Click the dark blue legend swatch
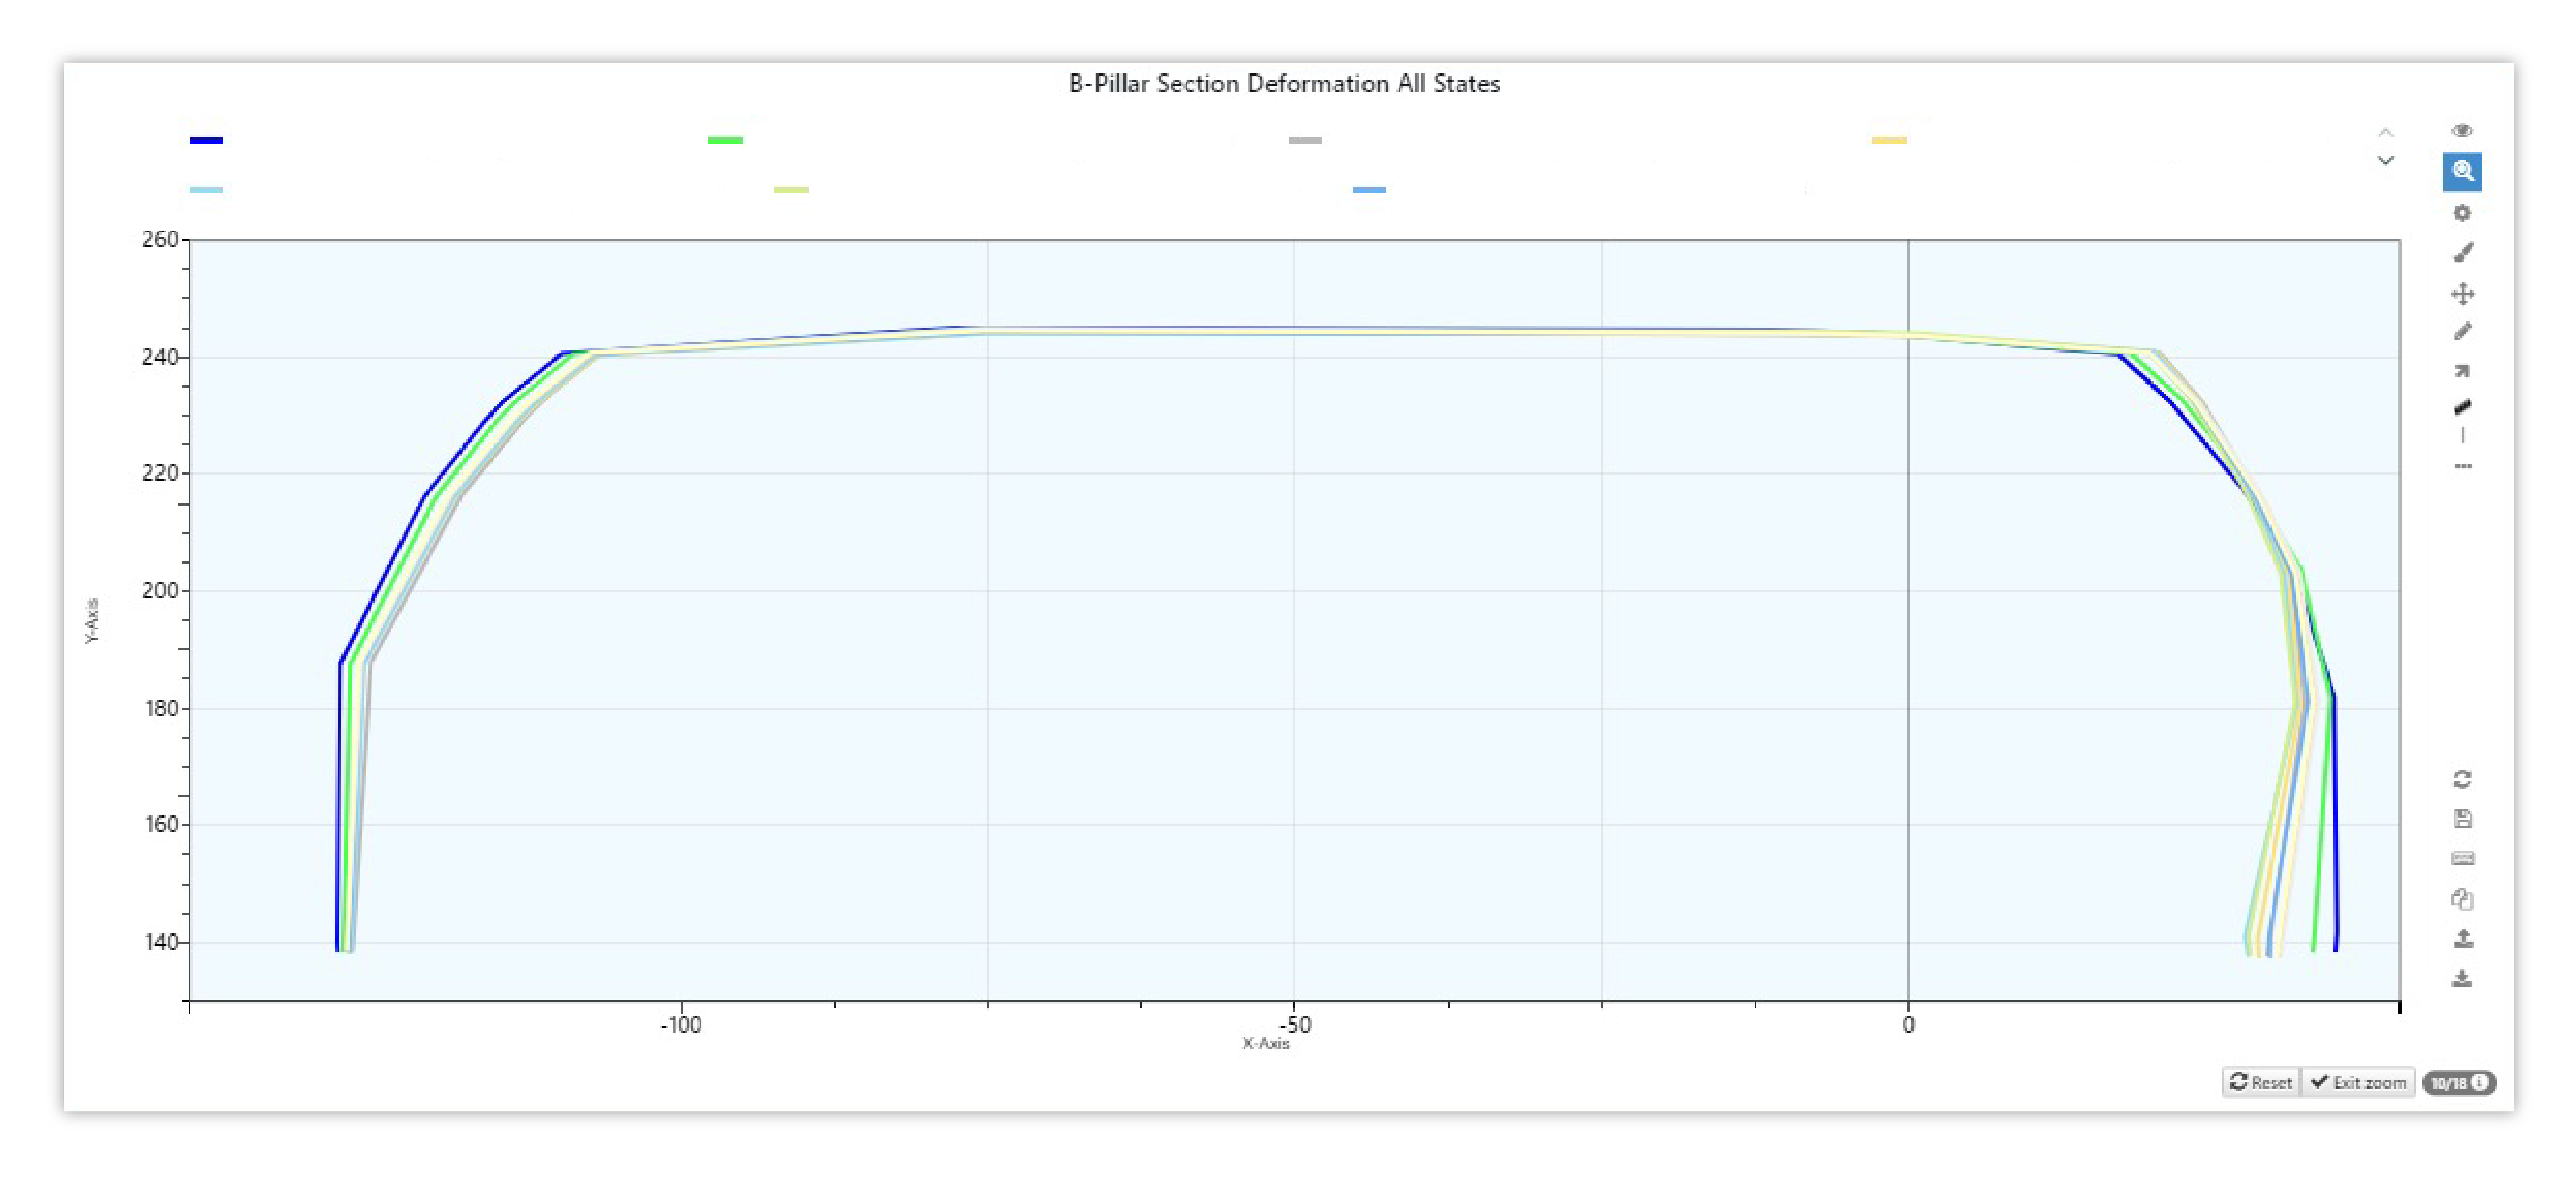The image size is (2576, 1185). click(207, 140)
